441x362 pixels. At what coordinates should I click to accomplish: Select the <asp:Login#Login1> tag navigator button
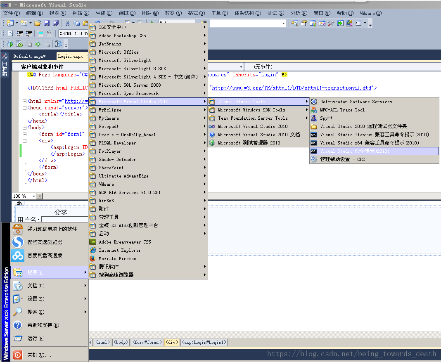click(x=204, y=342)
